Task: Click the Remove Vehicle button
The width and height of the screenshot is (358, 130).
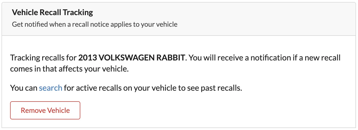Action: [x=45, y=110]
